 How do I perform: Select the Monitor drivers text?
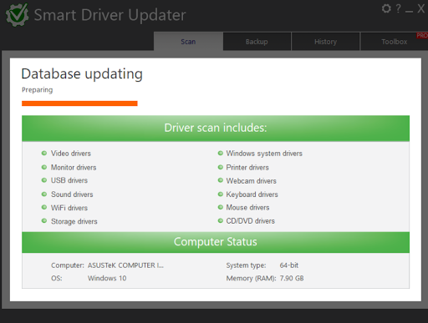[x=74, y=167]
